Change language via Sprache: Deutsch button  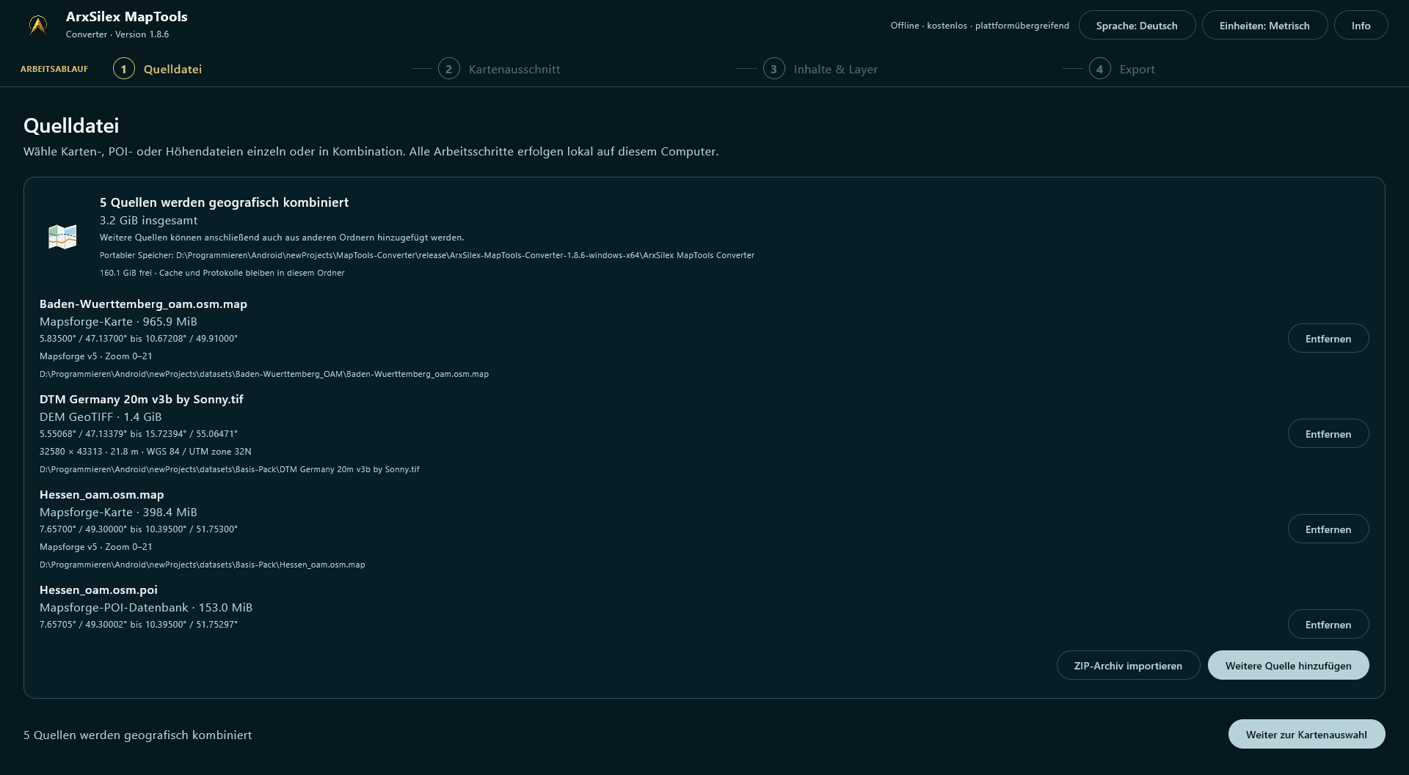[x=1137, y=26]
